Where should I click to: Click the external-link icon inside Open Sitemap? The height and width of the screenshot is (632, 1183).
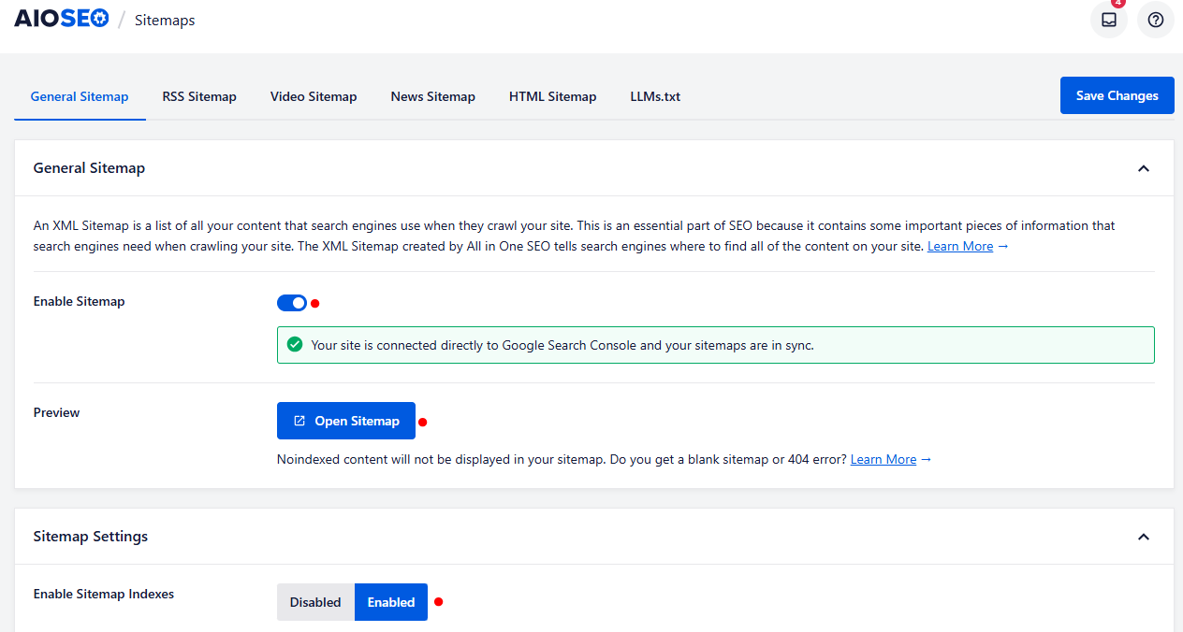click(299, 421)
